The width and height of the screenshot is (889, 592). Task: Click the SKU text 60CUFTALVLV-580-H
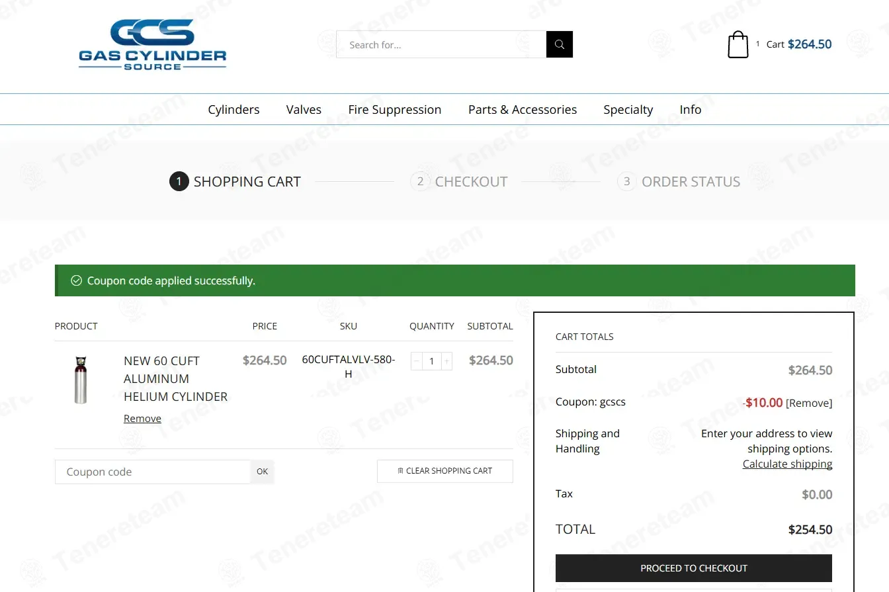[349, 367]
